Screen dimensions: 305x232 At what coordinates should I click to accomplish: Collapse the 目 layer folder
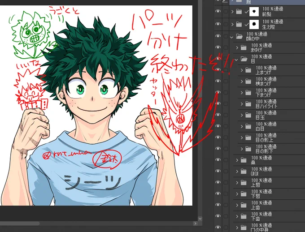pyautogui.click(x=236, y=60)
